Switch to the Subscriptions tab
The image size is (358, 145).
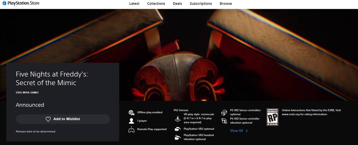[201, 4]
